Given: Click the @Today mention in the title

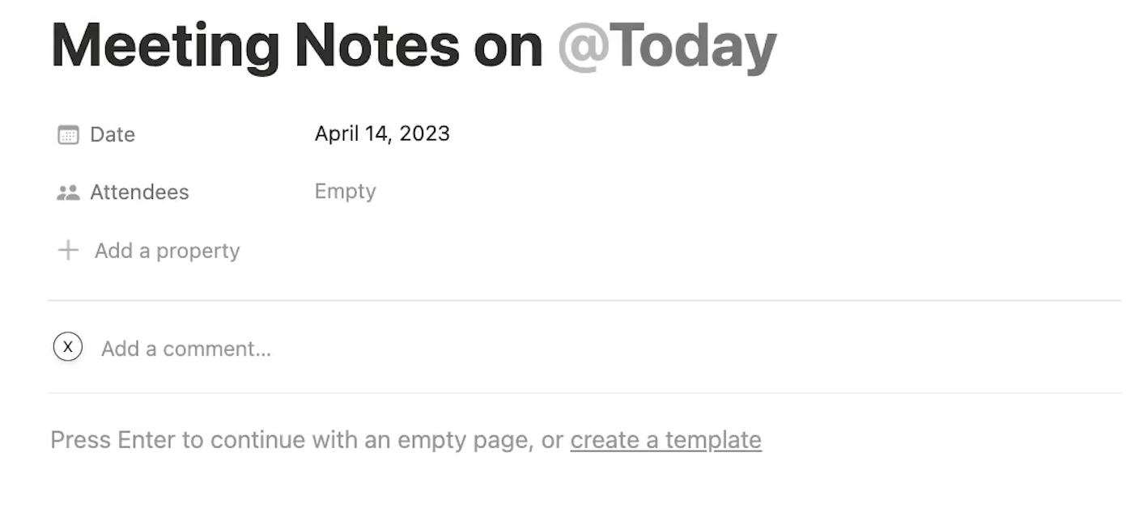Looking at the screenshot, I should [667, 48].
